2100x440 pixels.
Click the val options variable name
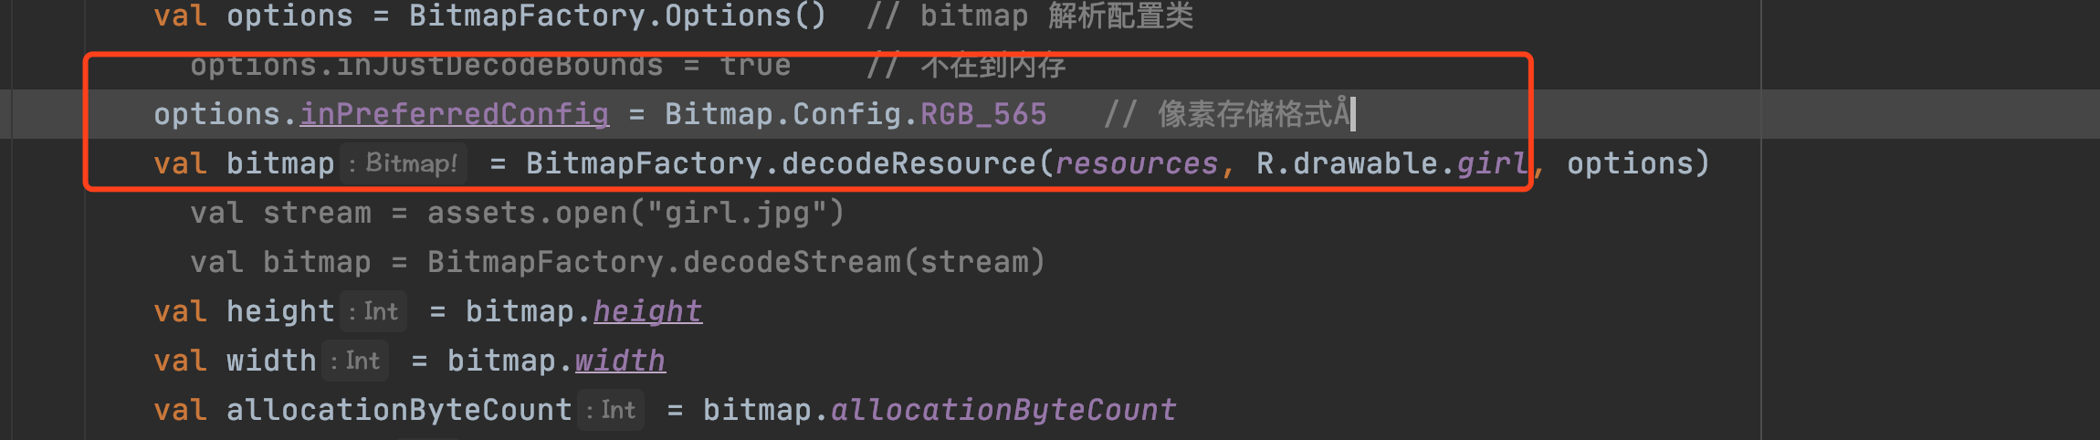pyautogui.click(x=289, y=16)
